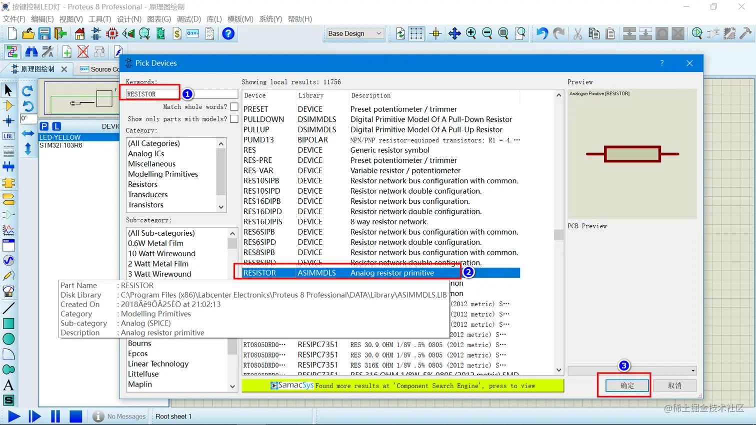Image resolution: width=756 pixels, height=425 pixels.
Task: Click the Zoom Out magnifier icon
Action: click(x=487, y=33)
